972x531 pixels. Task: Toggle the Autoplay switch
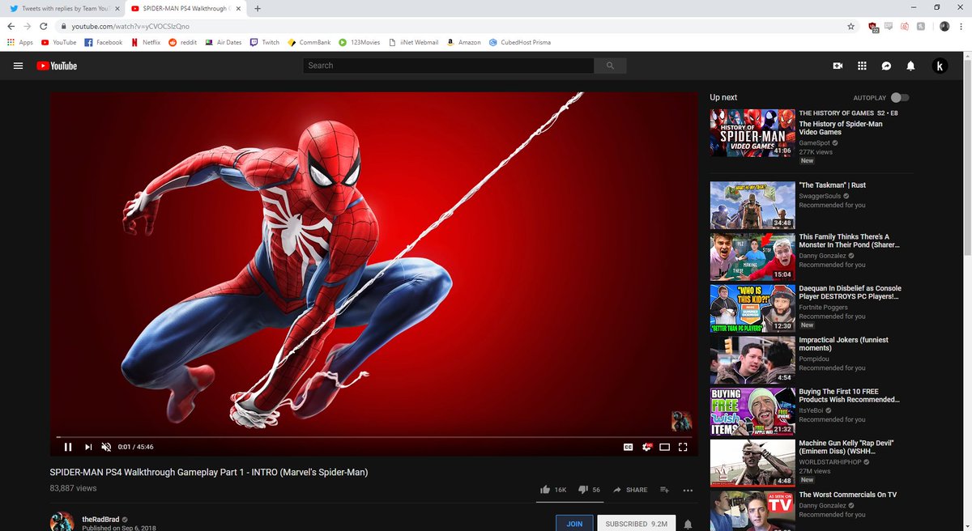(899, 97)
